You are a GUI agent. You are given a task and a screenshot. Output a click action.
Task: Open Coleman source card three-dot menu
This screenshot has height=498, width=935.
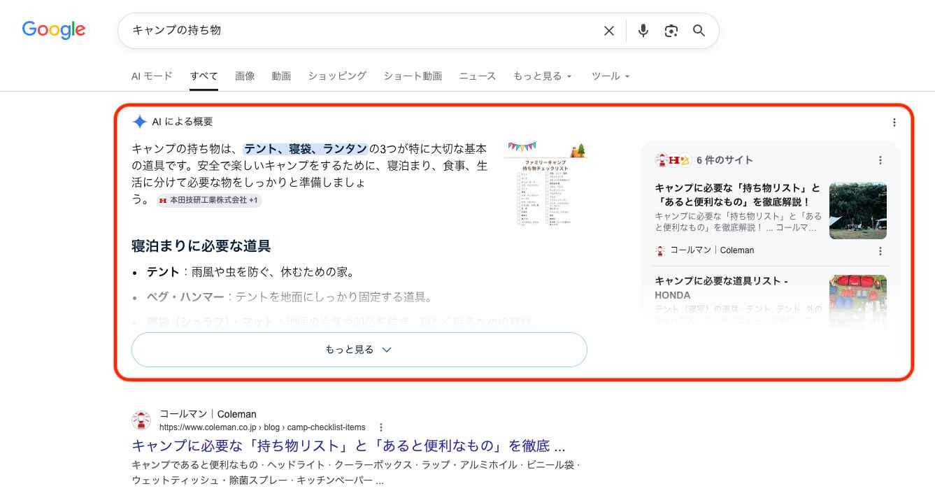[880, 251]
